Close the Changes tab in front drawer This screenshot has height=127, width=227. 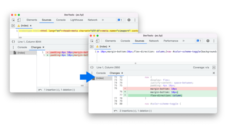[x=122, y=73]
